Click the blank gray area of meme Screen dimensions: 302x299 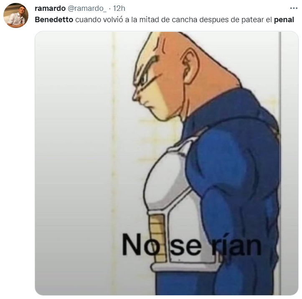pyautogui.click(x=73, y=164)
